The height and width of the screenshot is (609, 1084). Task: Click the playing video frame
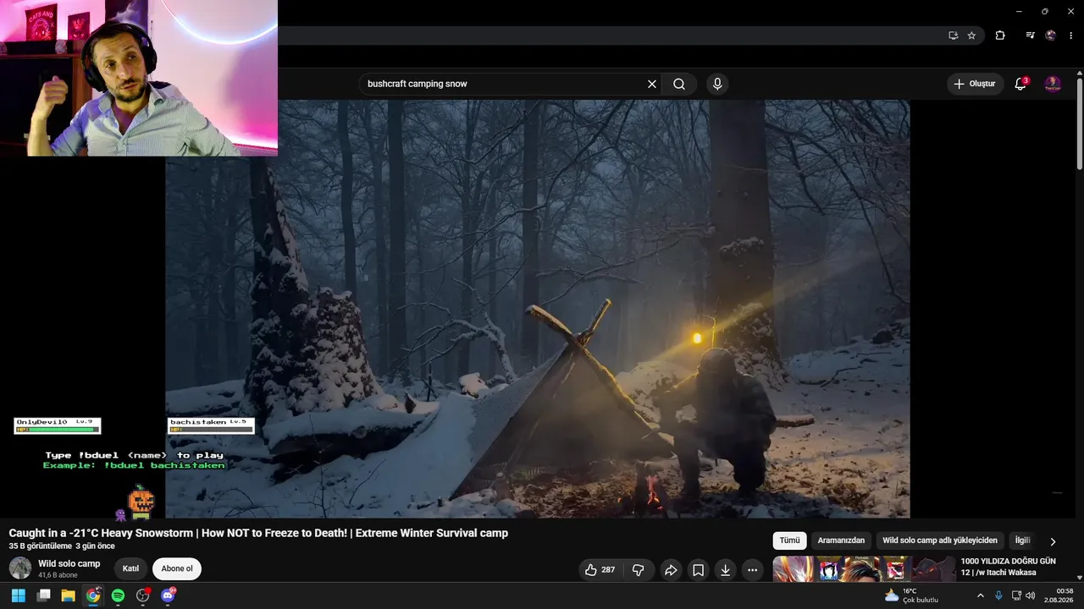[x=538, y=309]
